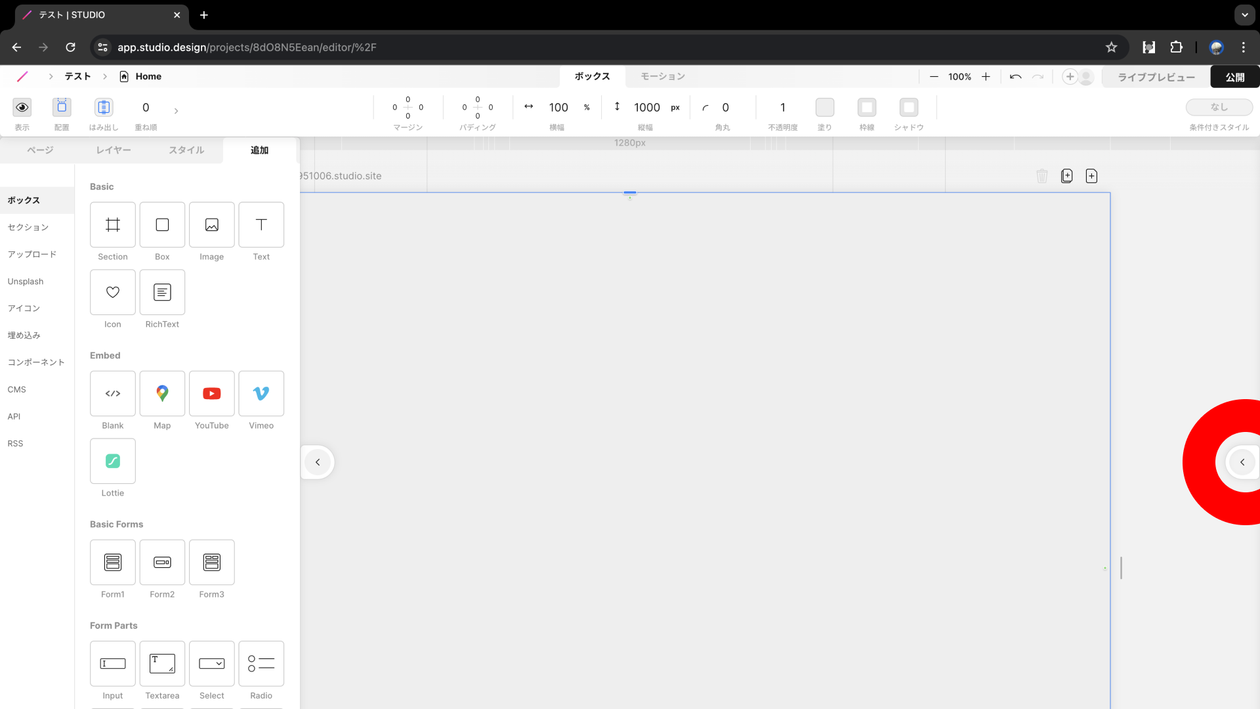Screen dimensions: 1260x709
Task: Click the 縦幅 height value field
Action: click(x=646, y=107)
